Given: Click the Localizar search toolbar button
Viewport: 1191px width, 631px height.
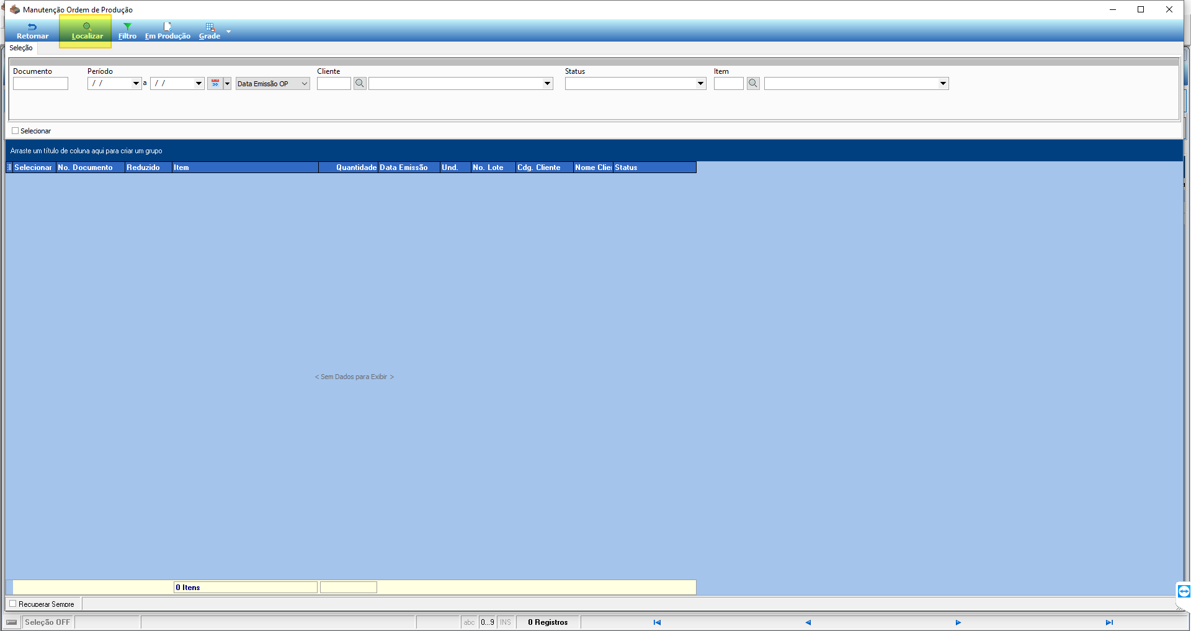Looking at the screenshot, I should tap(87, 31).
